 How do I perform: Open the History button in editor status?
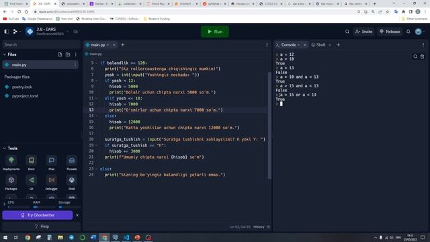tap(261, 227)
